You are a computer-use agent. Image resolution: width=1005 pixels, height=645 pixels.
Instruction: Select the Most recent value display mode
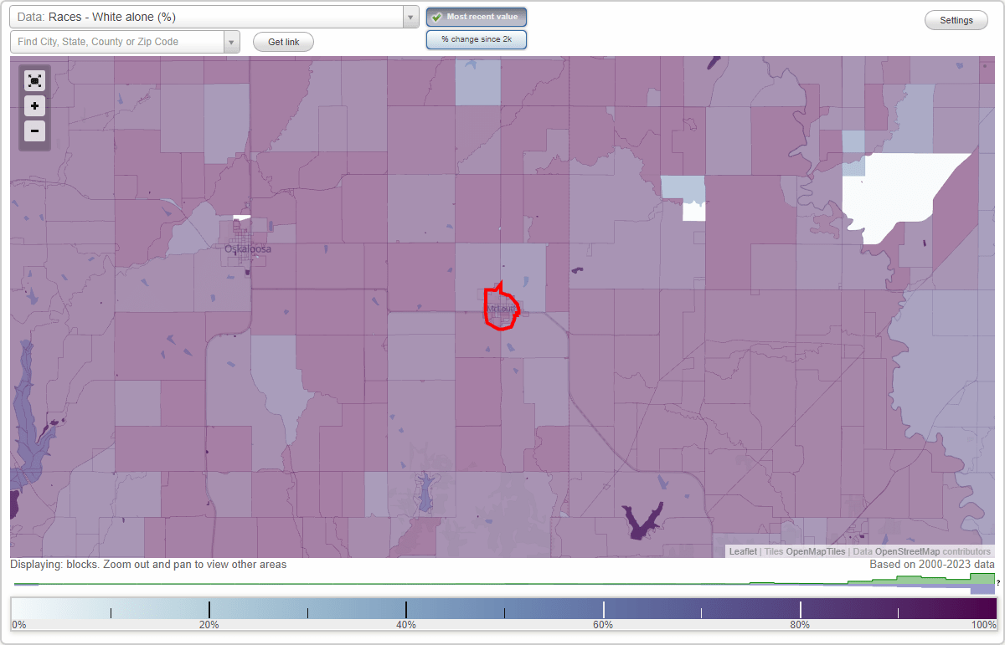476,16
